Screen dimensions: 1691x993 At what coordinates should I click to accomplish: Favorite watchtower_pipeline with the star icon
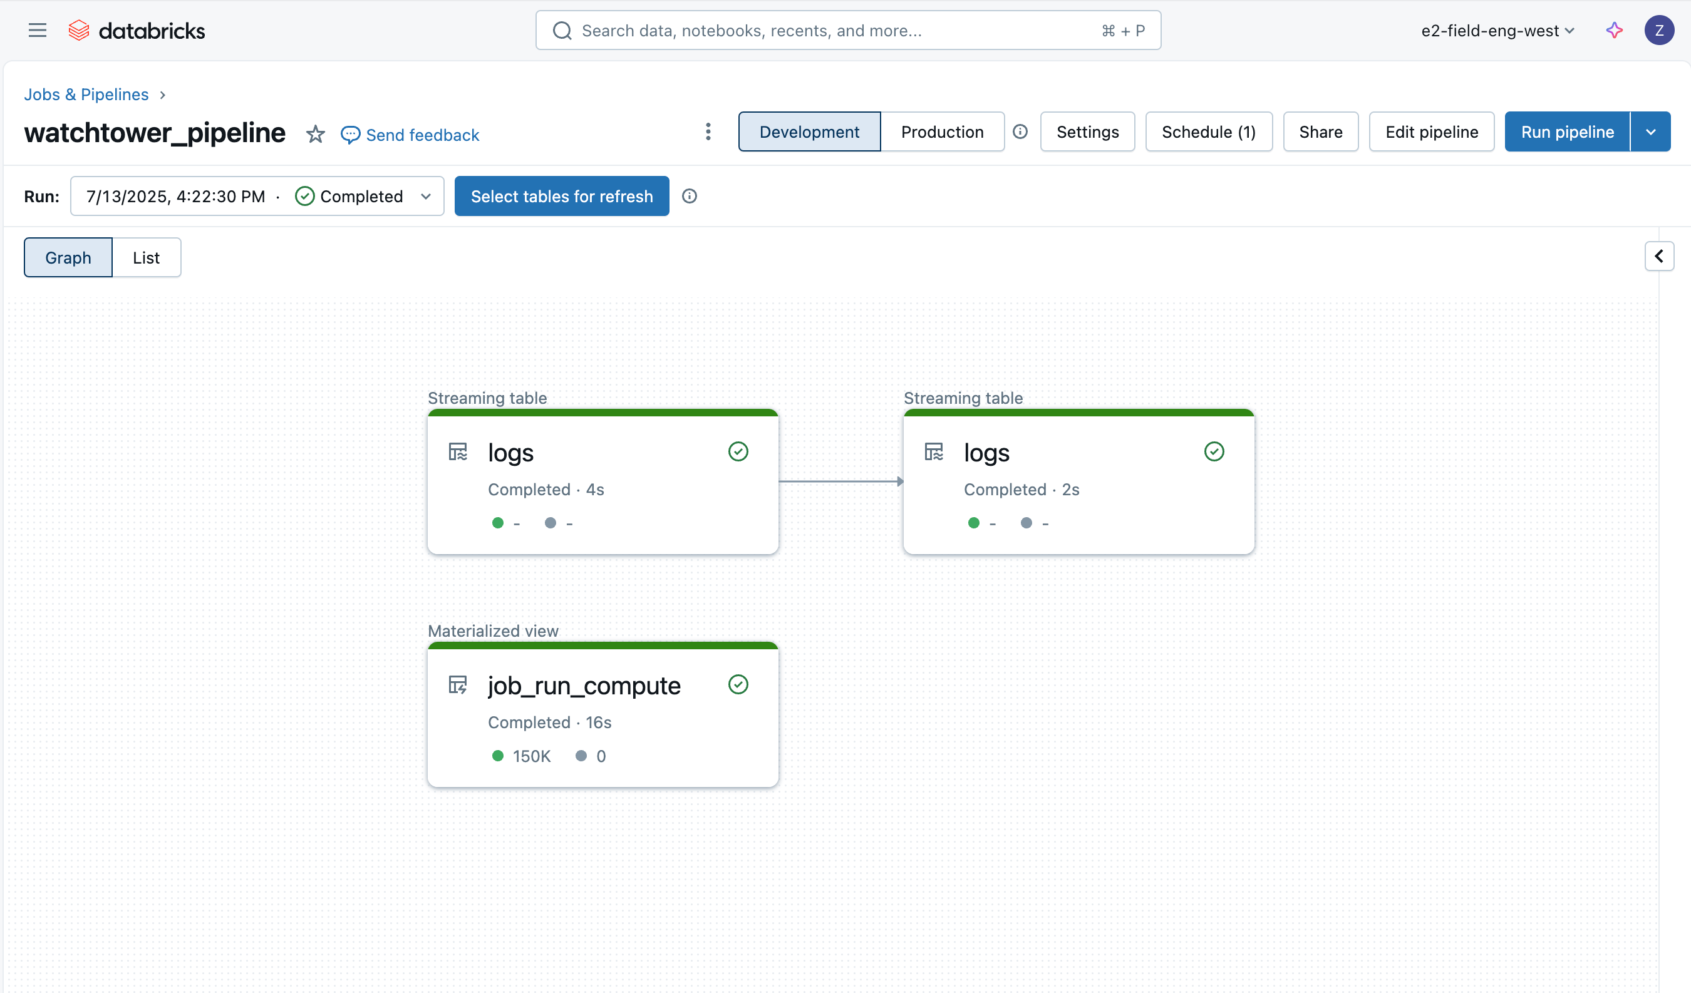pos(316,133)
